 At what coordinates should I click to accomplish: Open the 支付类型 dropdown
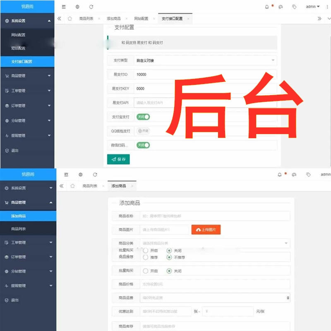coord(206,60)
